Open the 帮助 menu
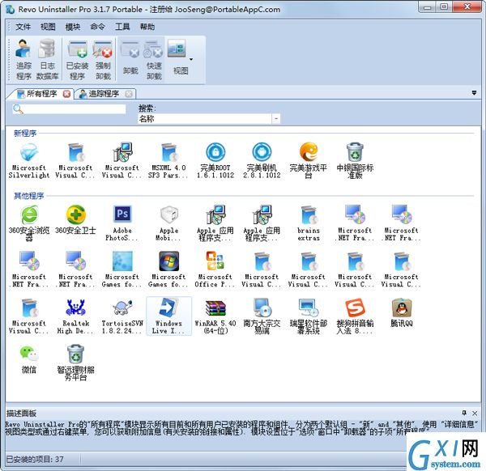 147,27
